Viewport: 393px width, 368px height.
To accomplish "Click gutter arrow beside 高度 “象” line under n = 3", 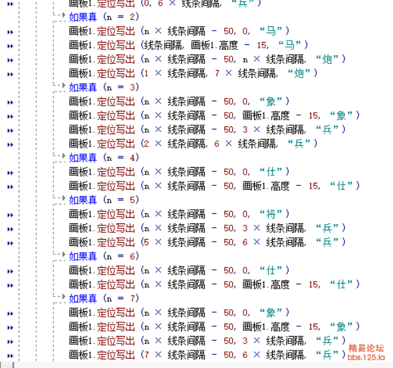I will 10,116.
